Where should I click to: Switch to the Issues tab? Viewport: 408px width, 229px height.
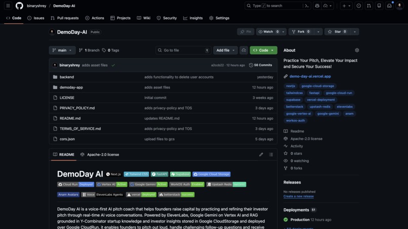(36, 18)
